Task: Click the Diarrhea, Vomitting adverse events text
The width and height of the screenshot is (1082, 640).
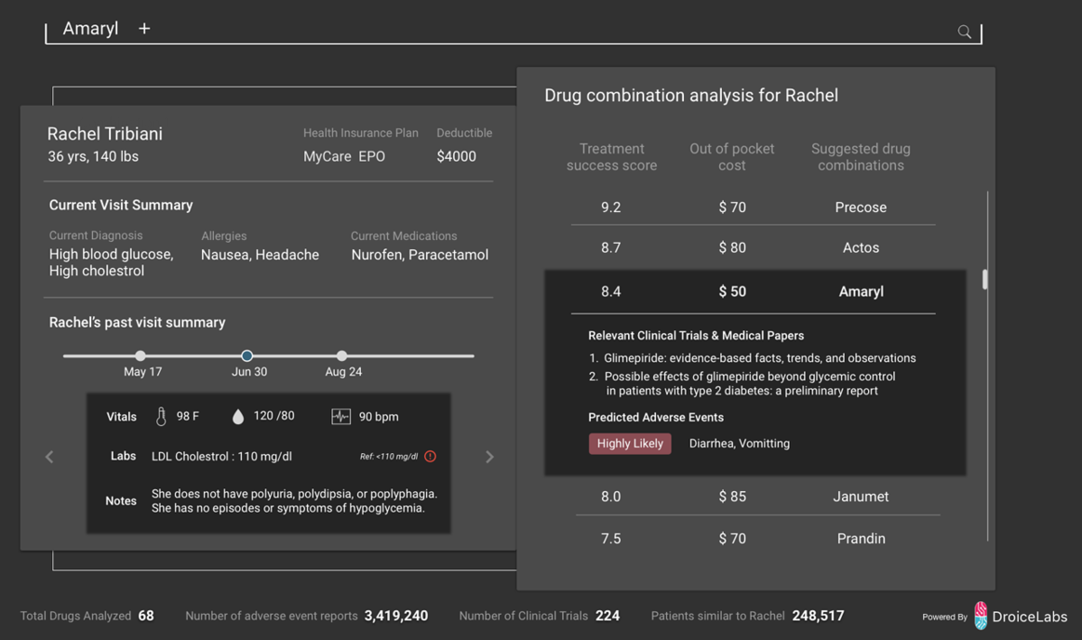Action: pos(740,444)
